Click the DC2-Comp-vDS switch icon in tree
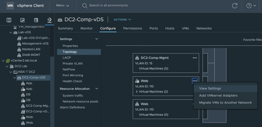This screenshot has width=262, height=127. click(x=19, y=78)
